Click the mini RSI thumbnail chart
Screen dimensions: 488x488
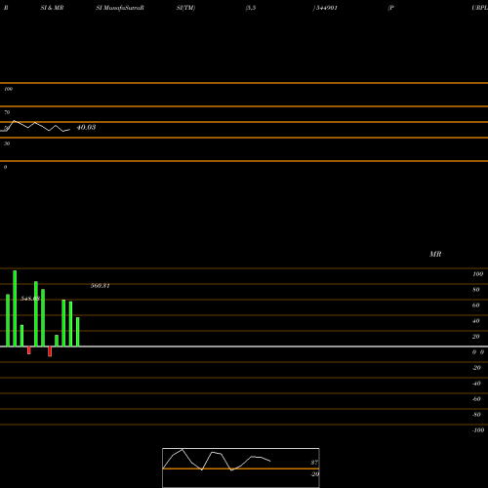(241, 468)
